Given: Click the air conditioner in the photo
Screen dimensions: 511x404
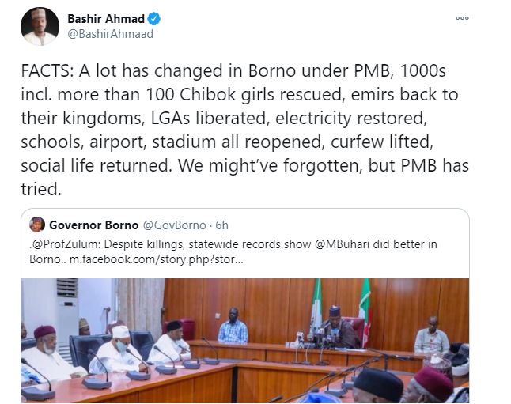Looking at the screenshot, I should 66,310.
